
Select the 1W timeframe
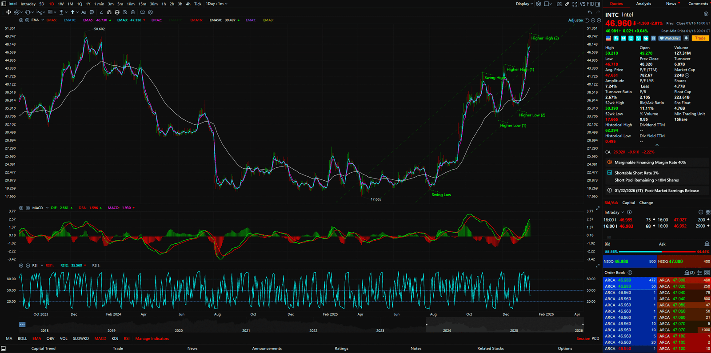coord(61,4)
